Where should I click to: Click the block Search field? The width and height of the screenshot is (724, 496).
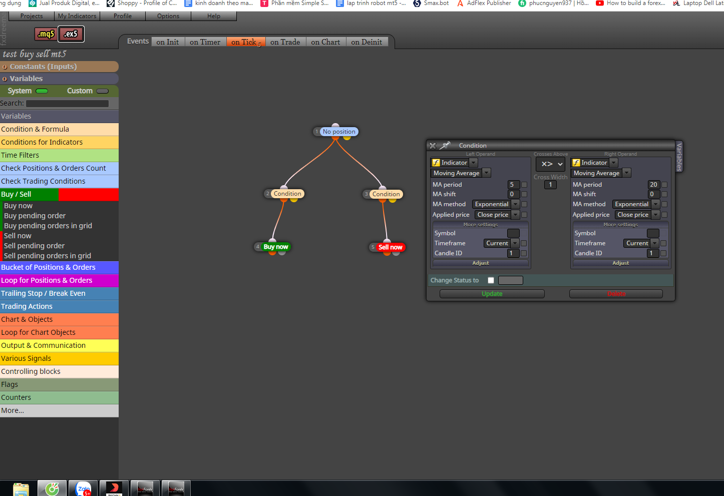pyautogui.click(x=67, y=104)
